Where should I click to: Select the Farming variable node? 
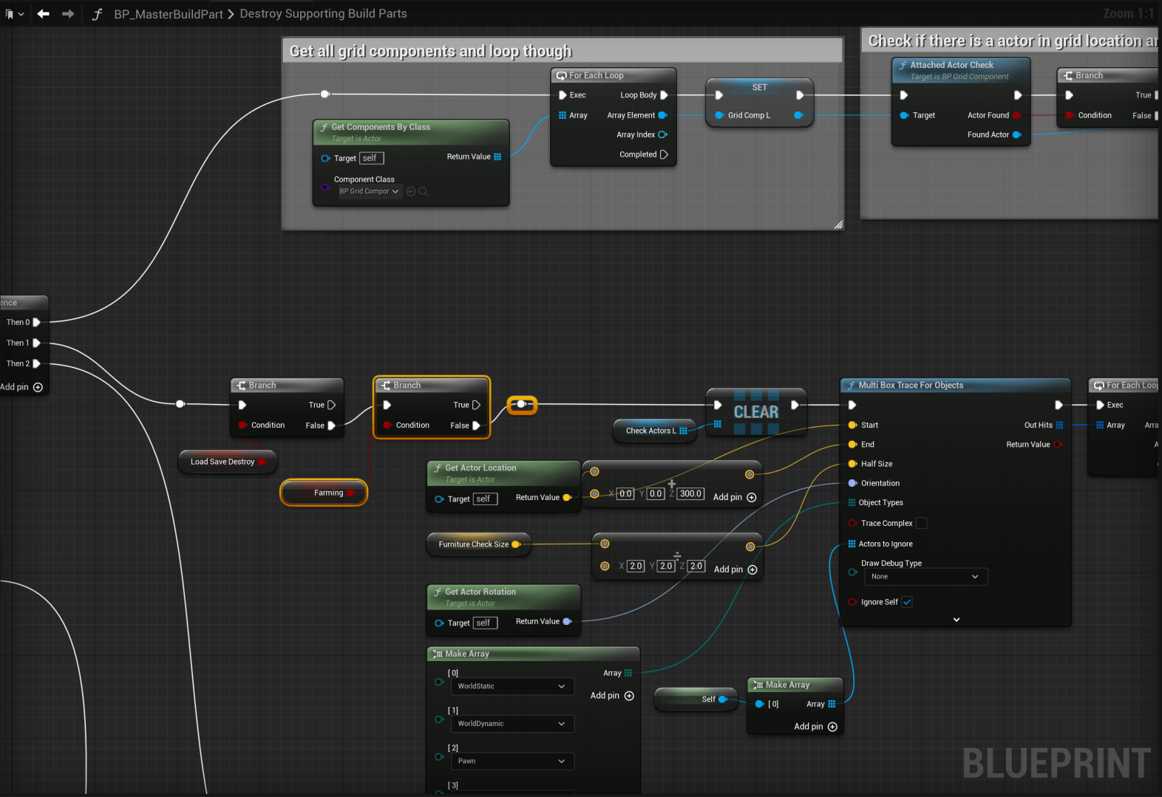click(x=324, y=493)
